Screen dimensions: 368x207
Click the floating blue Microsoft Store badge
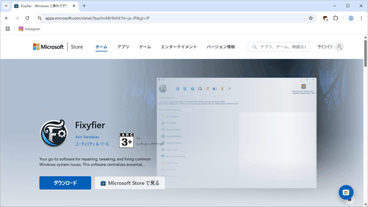coord(346,192)
